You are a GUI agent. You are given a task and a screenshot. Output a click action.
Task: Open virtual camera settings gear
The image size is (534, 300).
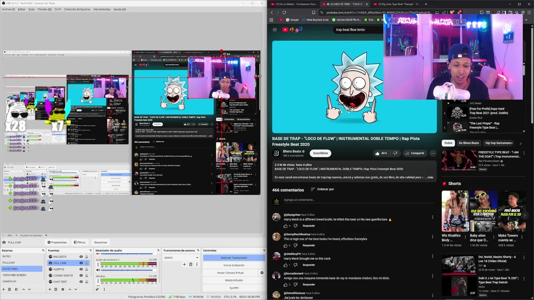[262, 273]
